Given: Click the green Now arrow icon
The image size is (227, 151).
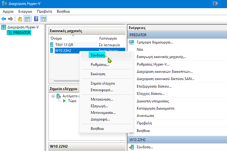Looking at the screenshot, I should point(64,101).
